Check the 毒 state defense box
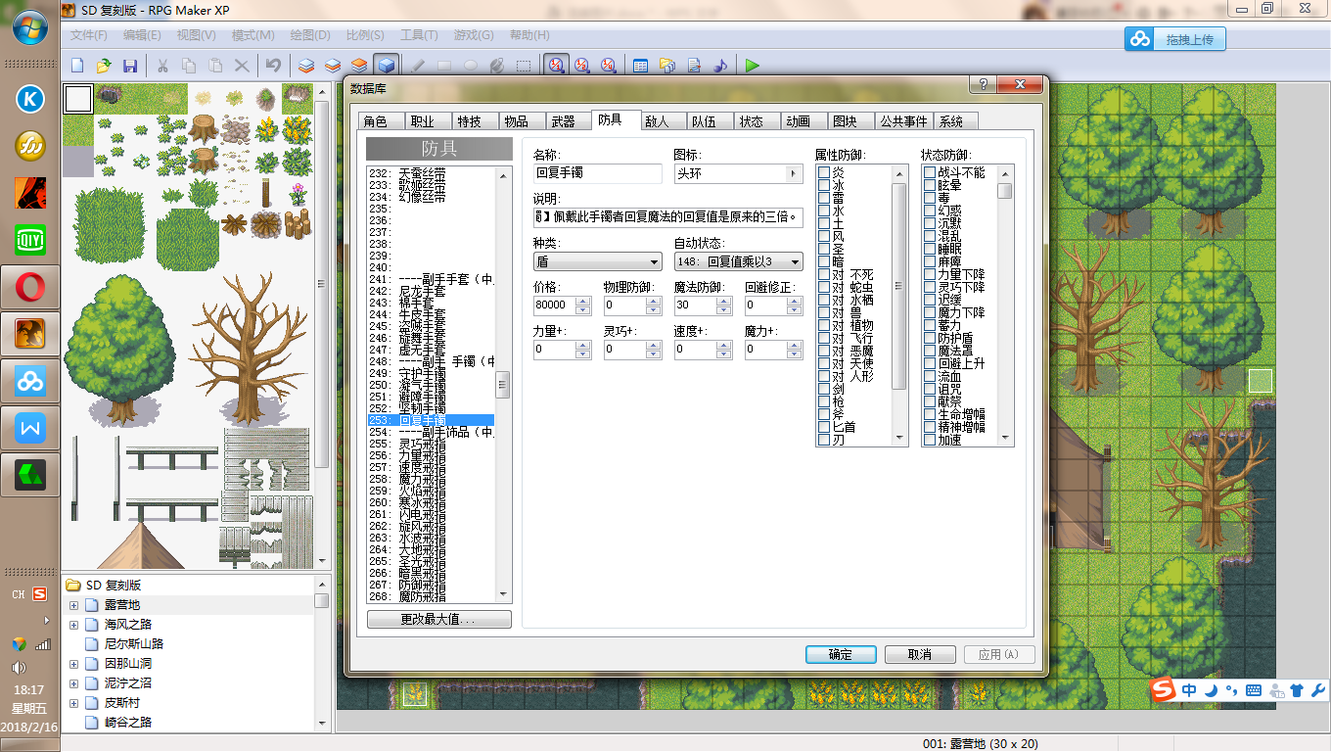Screen dimensions: 1331x752 (930, 198)
